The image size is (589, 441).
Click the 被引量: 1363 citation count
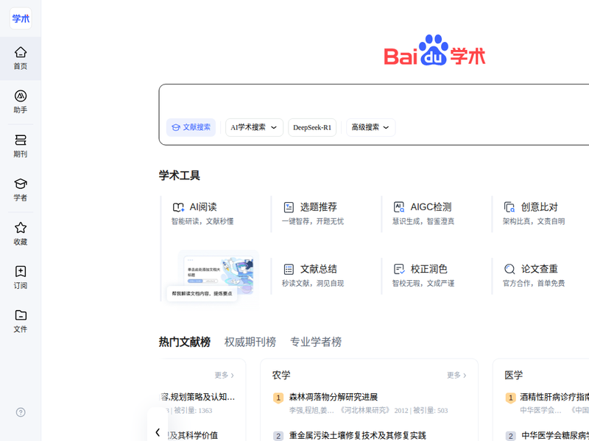pos(193,410)
